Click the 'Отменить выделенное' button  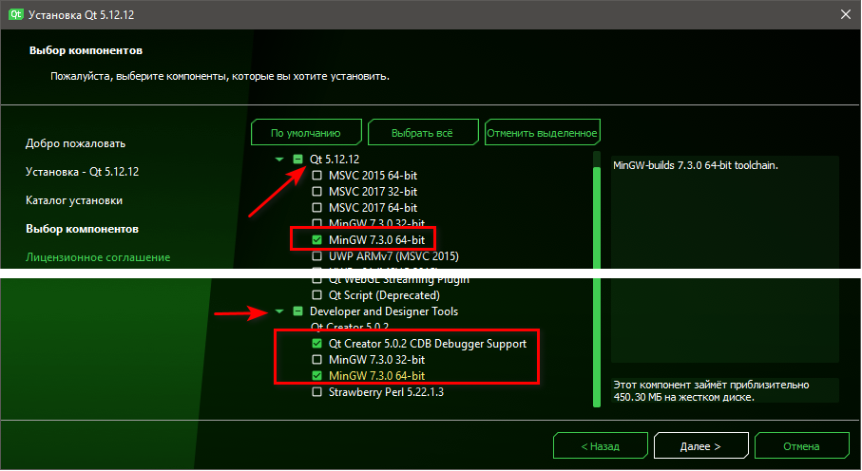click(542, 132)
